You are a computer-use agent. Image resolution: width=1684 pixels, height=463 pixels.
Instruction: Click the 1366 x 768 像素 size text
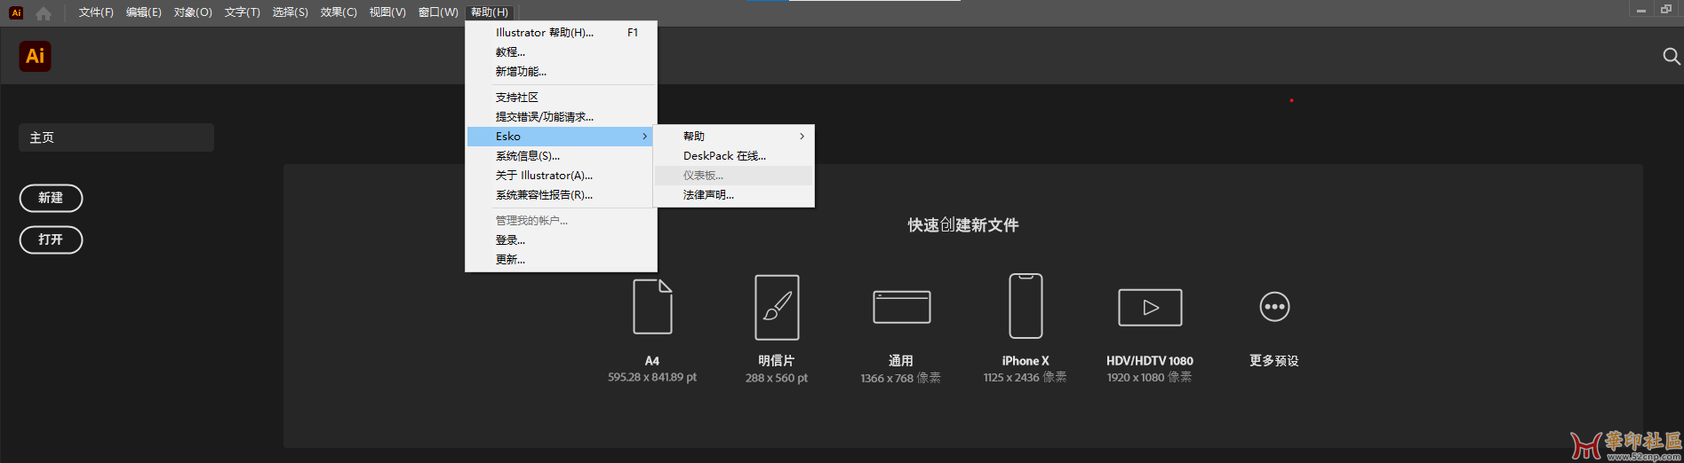[x=901, y=378]
